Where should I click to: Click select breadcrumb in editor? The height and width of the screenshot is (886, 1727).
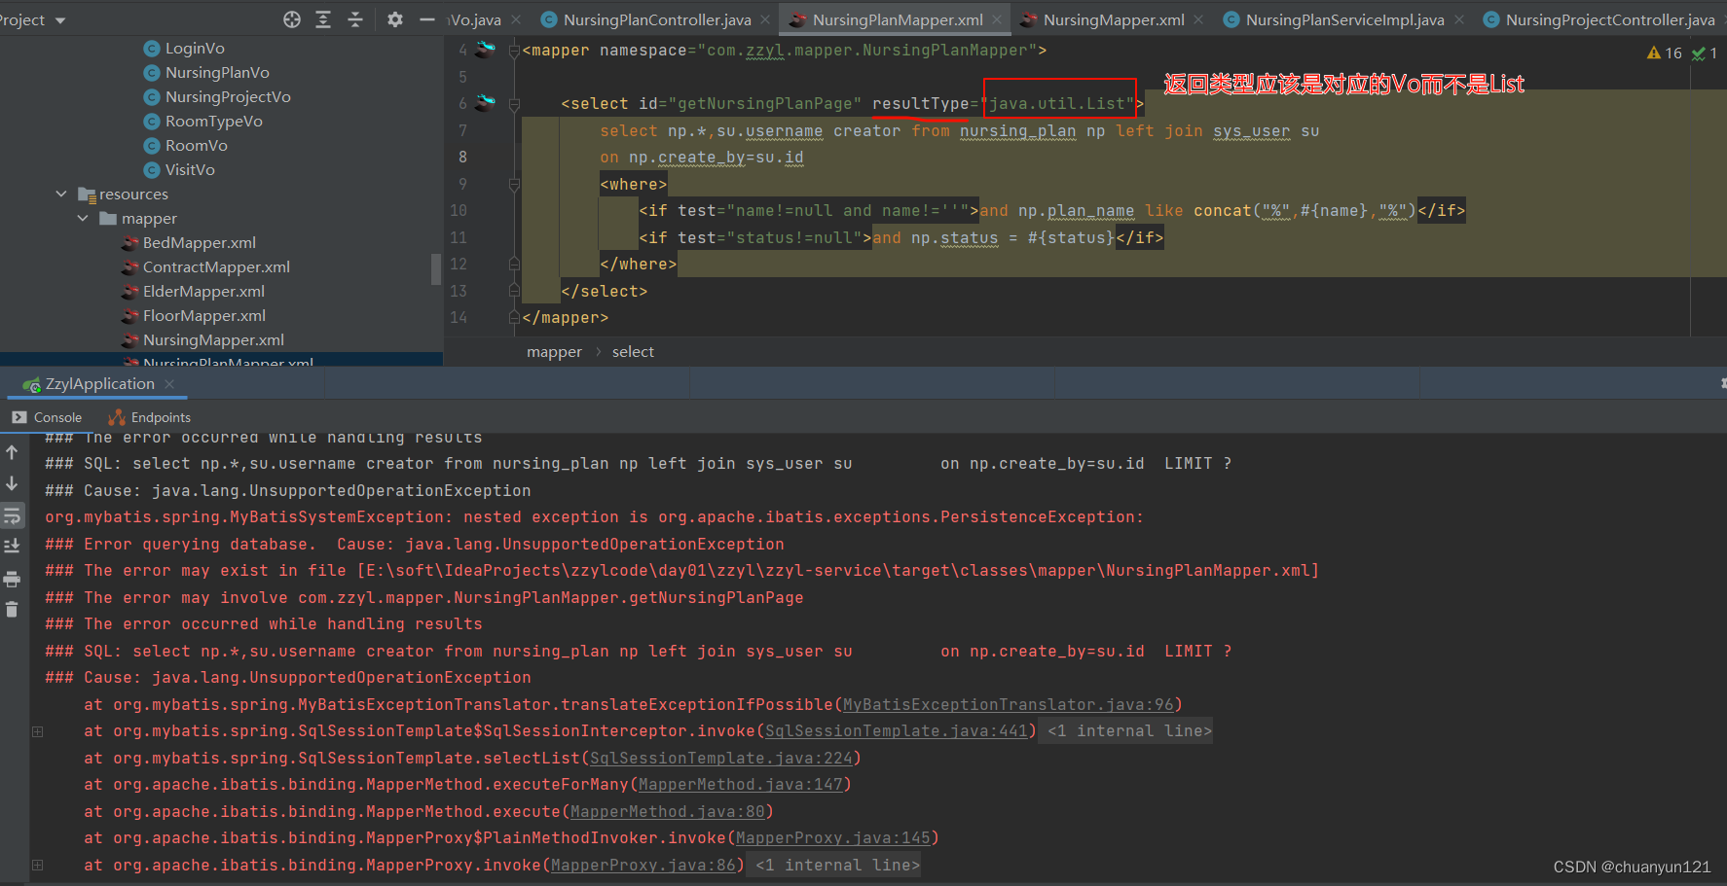coord(633,351)
